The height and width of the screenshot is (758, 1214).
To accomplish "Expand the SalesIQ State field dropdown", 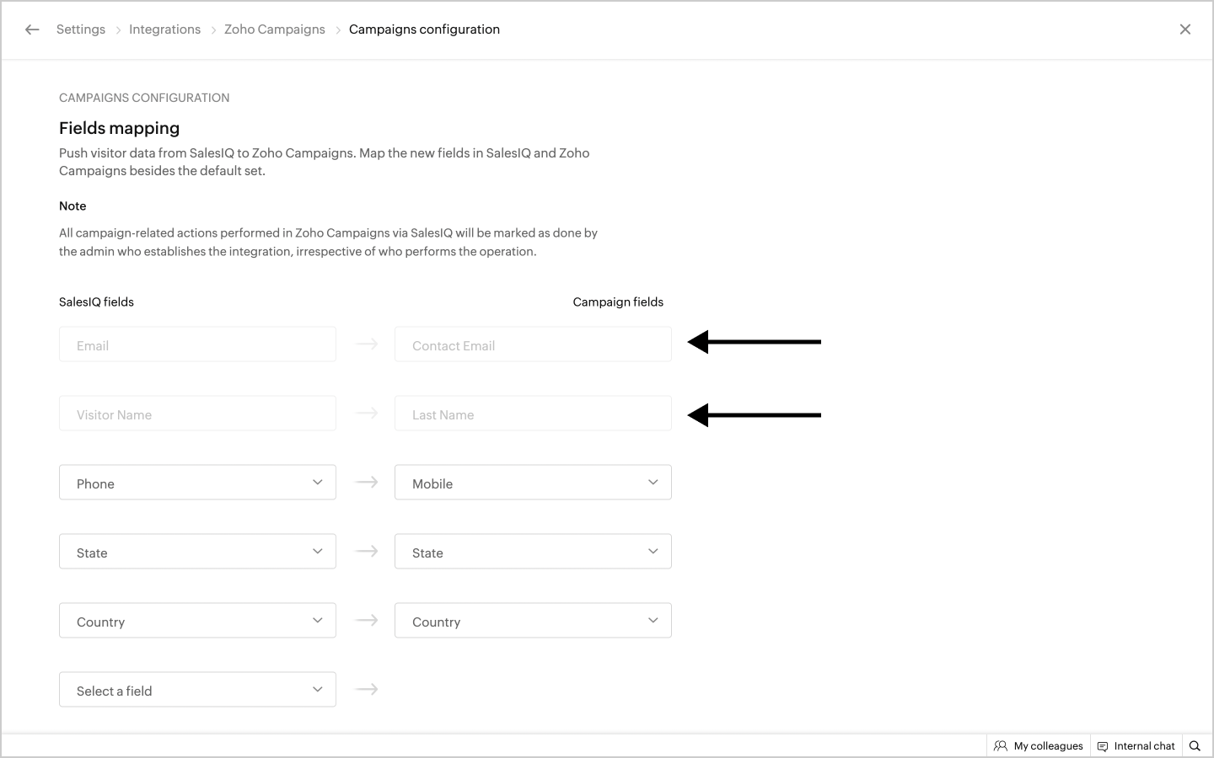I will 197,552.
